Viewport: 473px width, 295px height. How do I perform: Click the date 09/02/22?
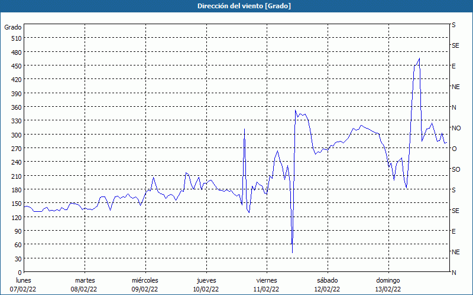(x=145, y=289)
